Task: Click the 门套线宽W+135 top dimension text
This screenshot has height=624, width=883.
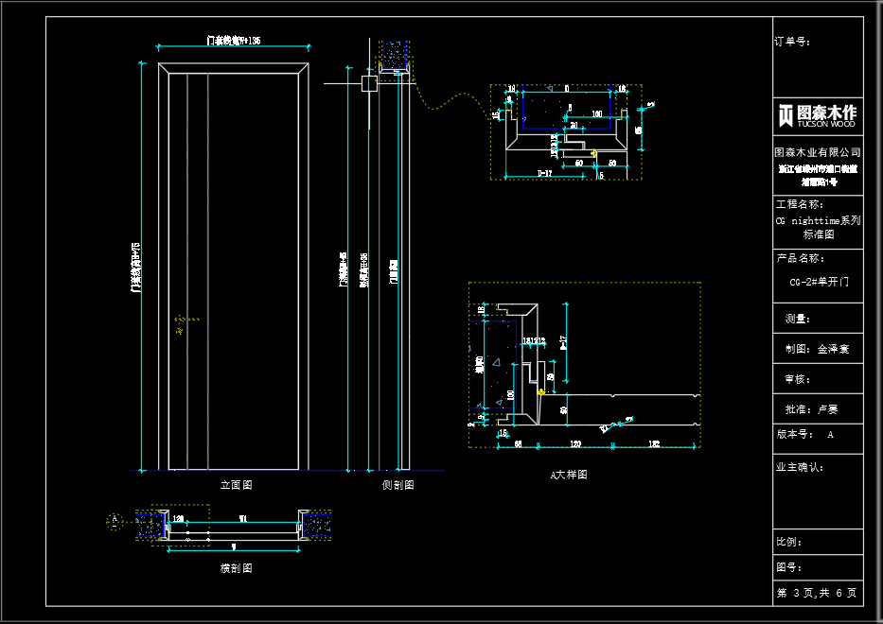Action: [234, 41]
